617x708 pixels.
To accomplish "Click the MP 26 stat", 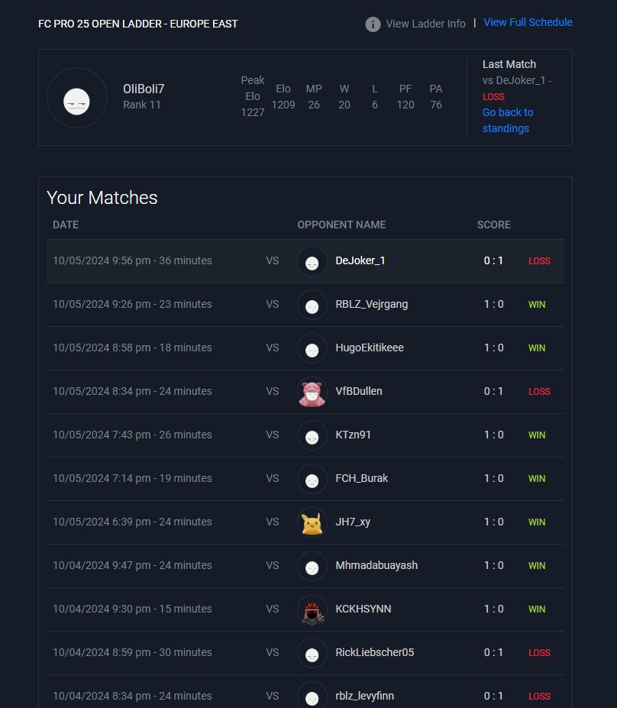I will pyautogui.click(x=314, y=97).
